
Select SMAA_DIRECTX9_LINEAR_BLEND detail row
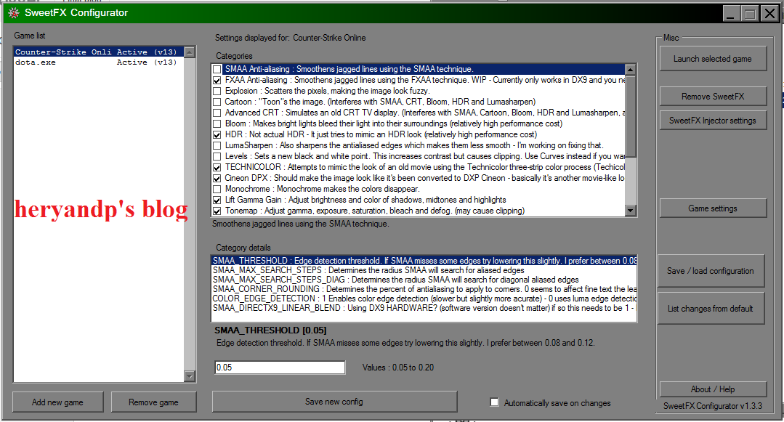pos(424,308)
